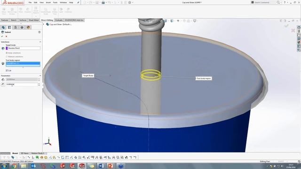The height and width of the screenshot is (169, 301).
Task: Click the green square icon in bottom toolbar
Action: pos(37,157)
